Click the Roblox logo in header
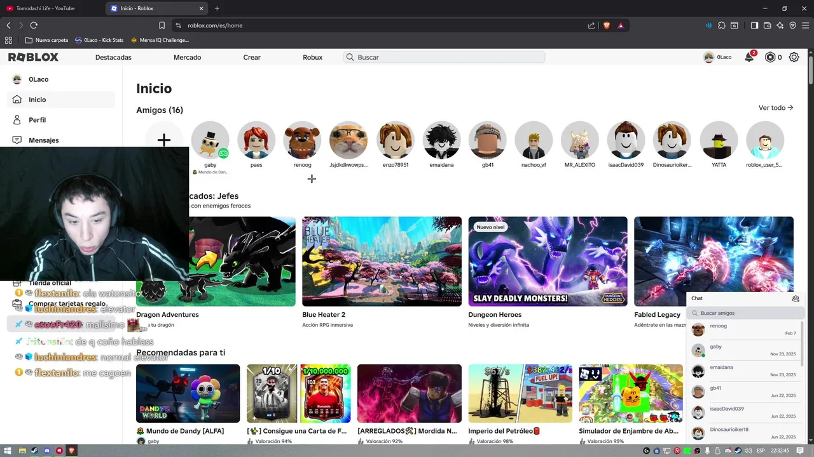 [33, 57]
